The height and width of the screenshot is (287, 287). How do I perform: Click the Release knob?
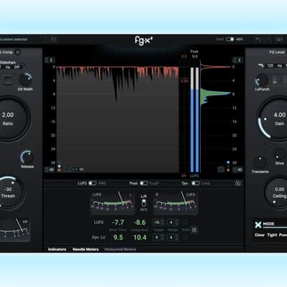click(x=27, y=157)
